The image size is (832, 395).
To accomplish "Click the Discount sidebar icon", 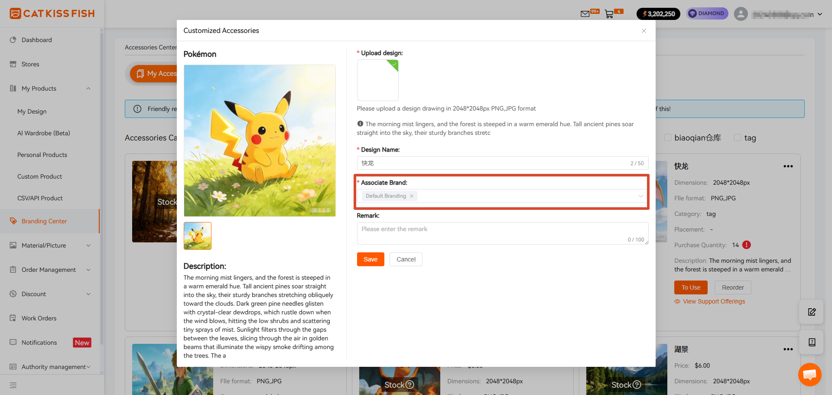I will click(x=13, y=294).
